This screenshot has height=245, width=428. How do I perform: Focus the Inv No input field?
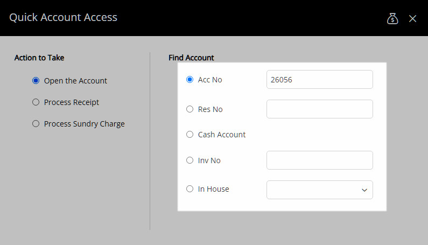click(x=320, y=160)
